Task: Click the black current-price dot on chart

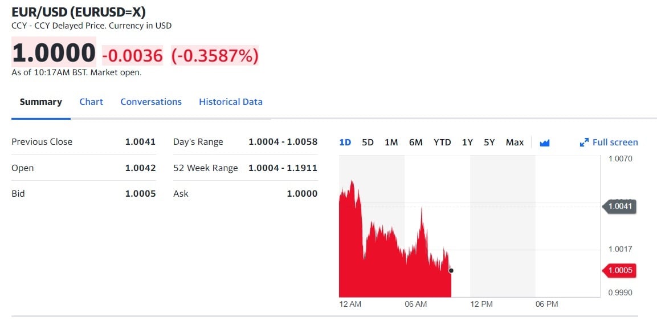Action: (451, 271)
